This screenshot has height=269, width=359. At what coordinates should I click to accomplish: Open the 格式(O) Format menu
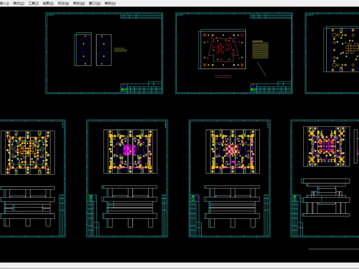[x=19, y=3]
